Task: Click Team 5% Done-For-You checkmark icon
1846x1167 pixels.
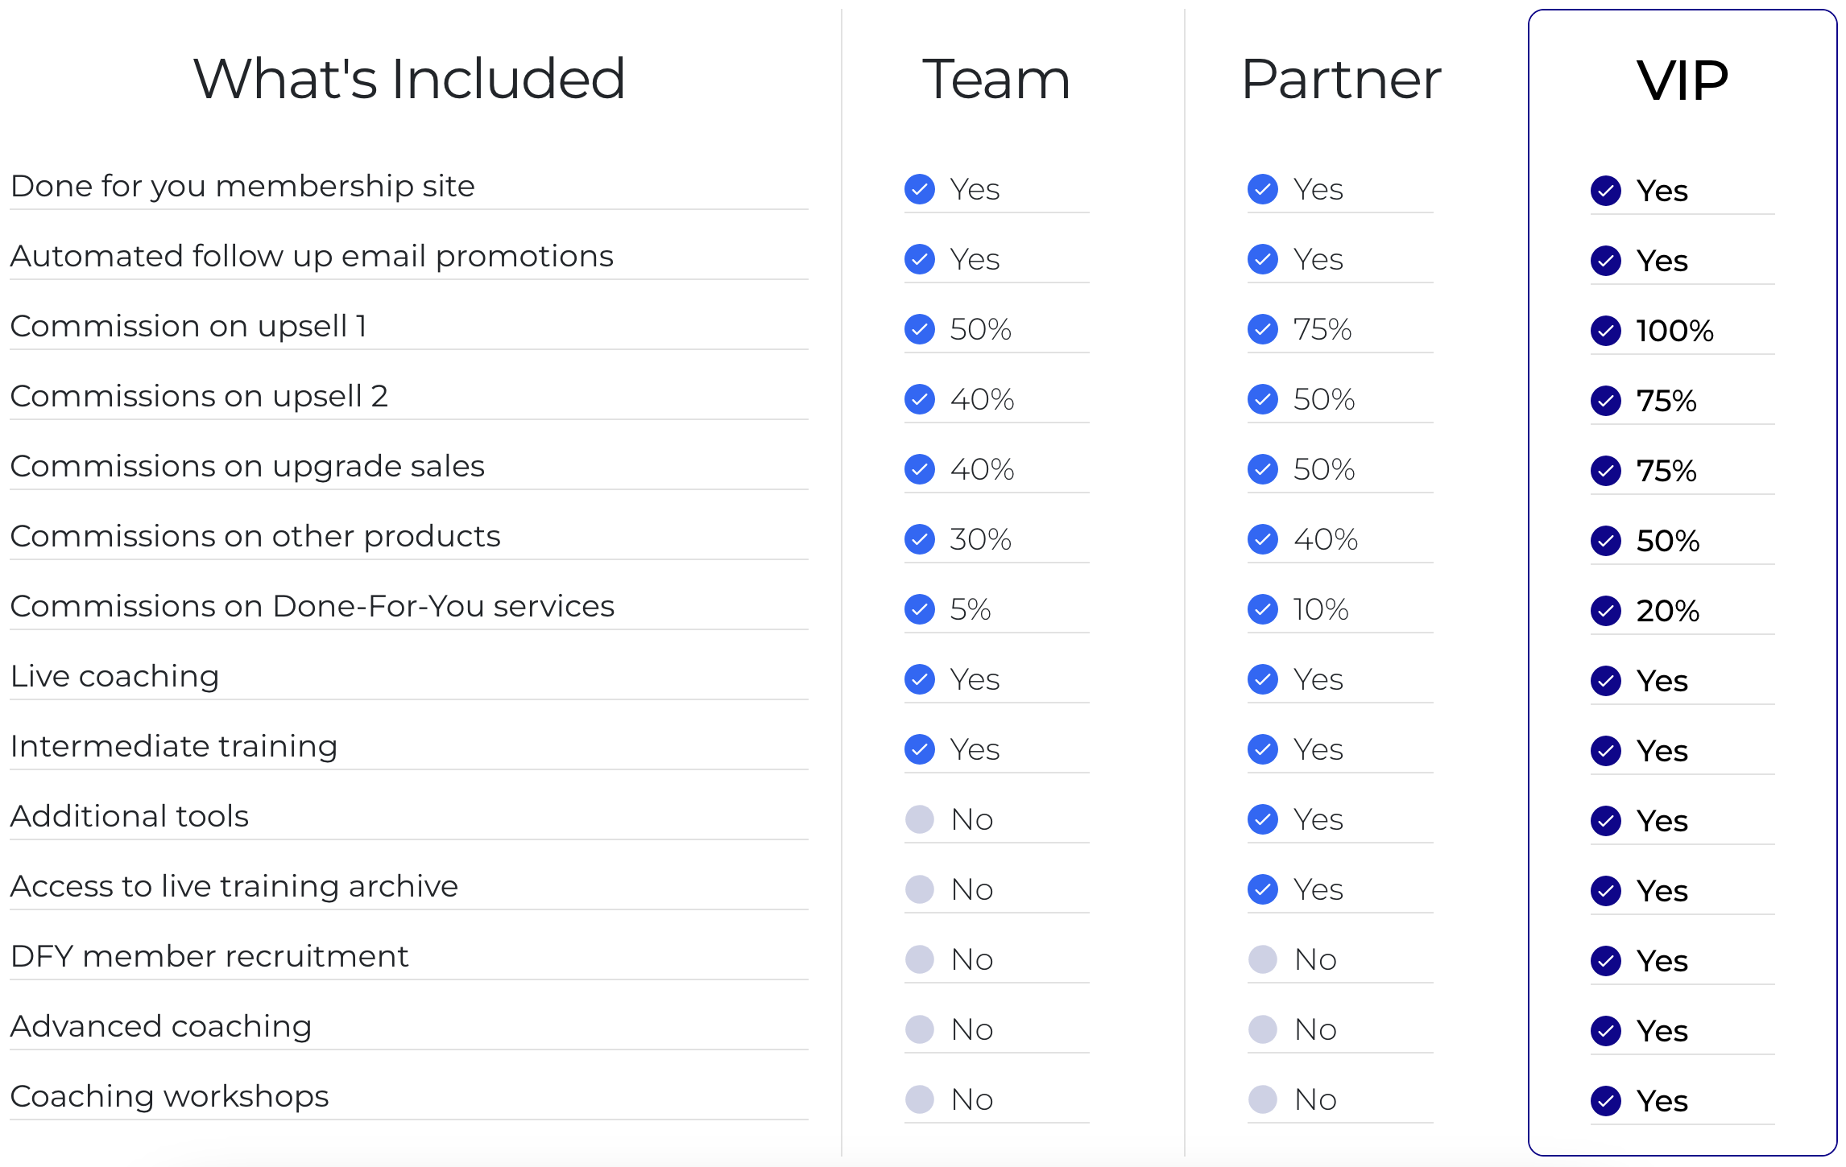Action: [x=919, y=609]
